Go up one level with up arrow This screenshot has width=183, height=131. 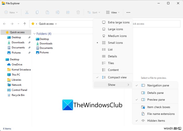point(25,24)
